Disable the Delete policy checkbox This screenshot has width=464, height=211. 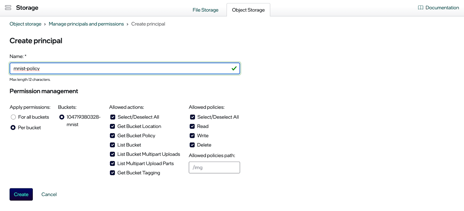pos(192,145)
